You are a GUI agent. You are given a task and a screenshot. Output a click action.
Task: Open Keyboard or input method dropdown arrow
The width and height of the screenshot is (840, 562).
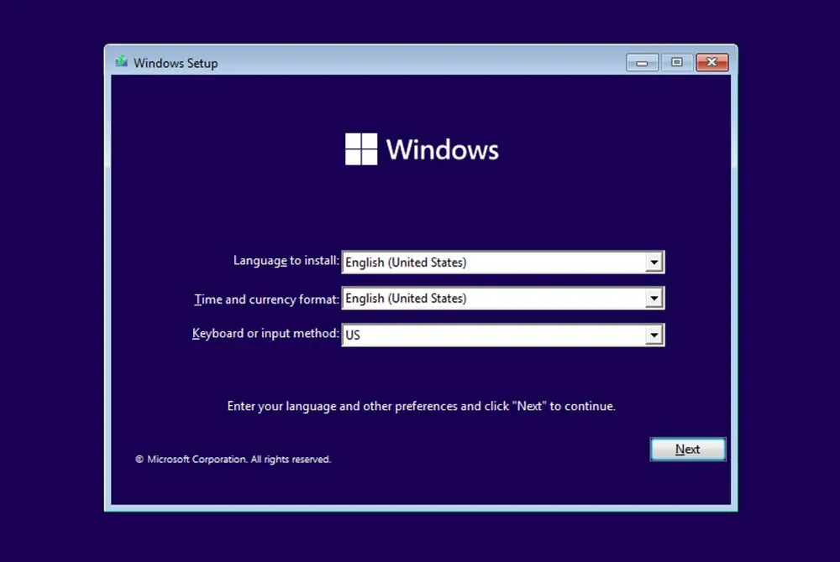tap(654, 335)
